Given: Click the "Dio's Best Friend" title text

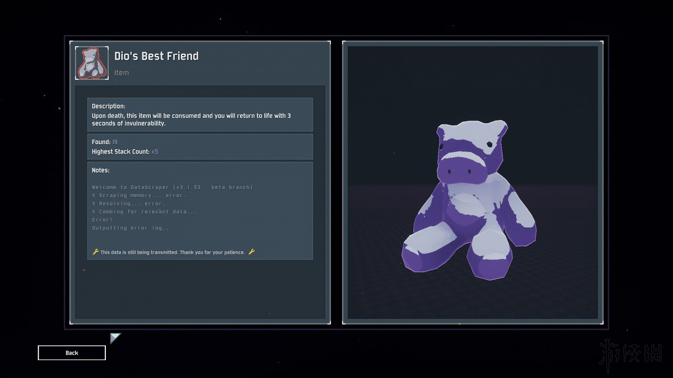Looking at the screenshot, I should coord(156,56).
